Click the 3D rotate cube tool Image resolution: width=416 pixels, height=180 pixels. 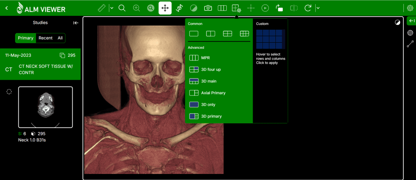179,8
